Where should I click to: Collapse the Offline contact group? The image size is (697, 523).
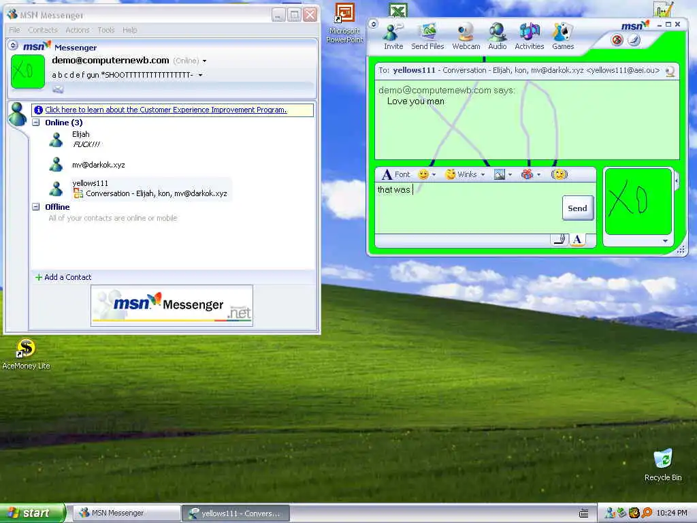tap(36, 207)
